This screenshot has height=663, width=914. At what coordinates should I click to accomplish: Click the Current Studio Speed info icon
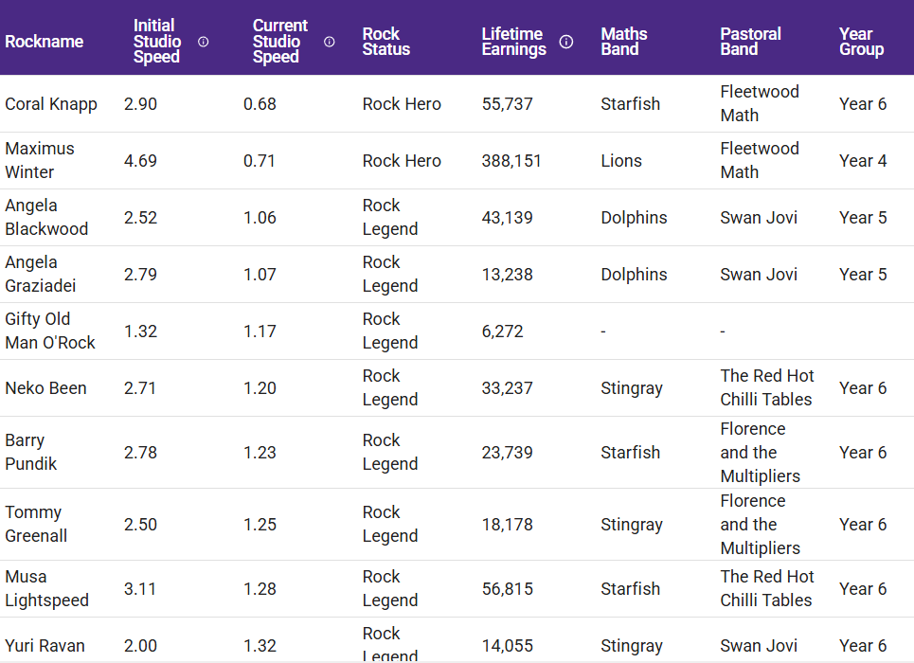(x=330, y=42)
